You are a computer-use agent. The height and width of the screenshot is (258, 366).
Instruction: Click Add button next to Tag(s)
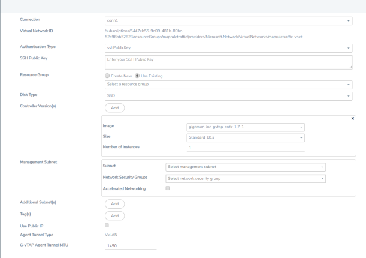114,216
